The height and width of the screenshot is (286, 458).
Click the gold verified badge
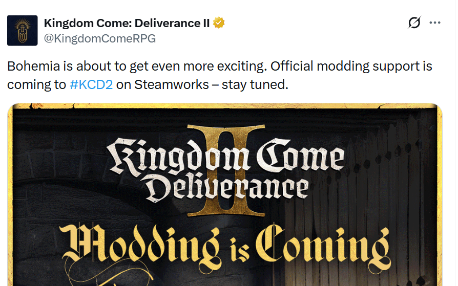(x=219, y=23)
